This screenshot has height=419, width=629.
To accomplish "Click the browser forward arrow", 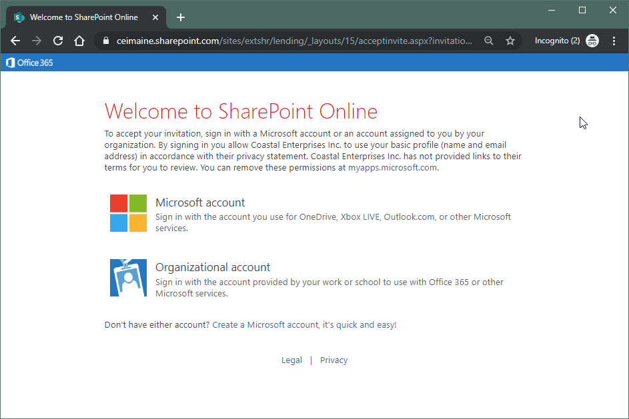I will [37, 41].
